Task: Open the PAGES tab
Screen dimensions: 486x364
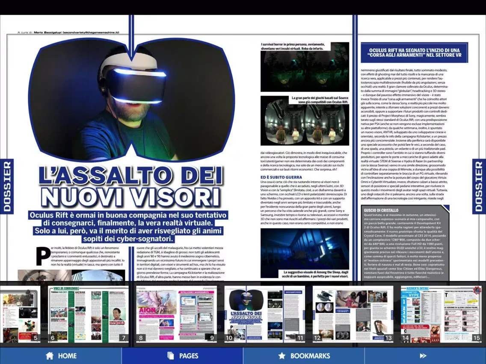Action: click(182, 355)
